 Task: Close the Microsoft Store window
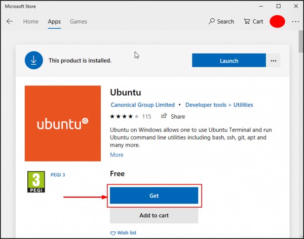click(x=296, y=6)
